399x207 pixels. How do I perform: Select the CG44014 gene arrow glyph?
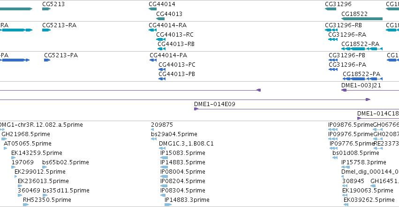153,9
